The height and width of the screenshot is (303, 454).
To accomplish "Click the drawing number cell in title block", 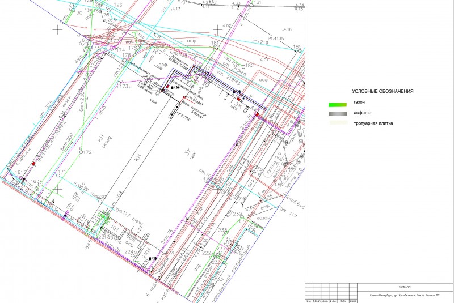I will 405,287.
